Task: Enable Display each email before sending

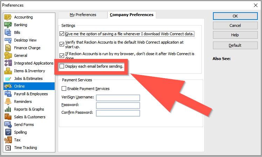Action: click(x=62, y=66)
